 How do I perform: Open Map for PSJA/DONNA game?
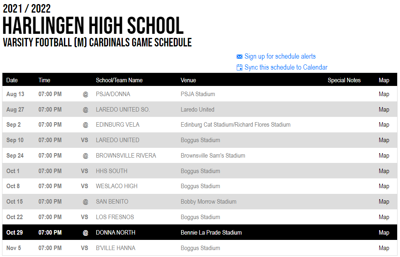384,94
